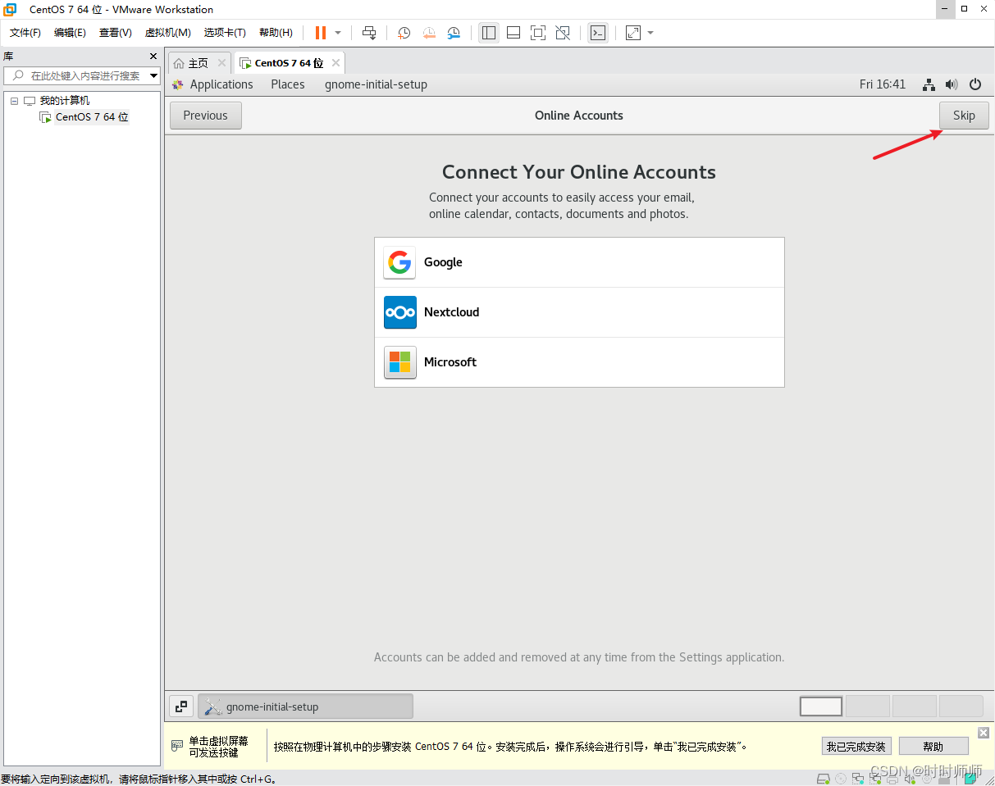Toggle the library sidebar view icon

coord(489,33)
